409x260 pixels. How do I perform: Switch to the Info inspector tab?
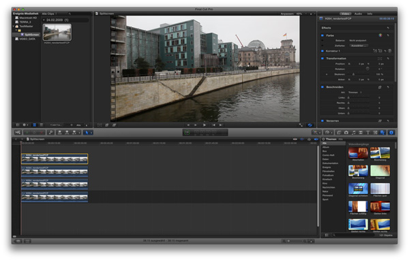click(370, 14)
